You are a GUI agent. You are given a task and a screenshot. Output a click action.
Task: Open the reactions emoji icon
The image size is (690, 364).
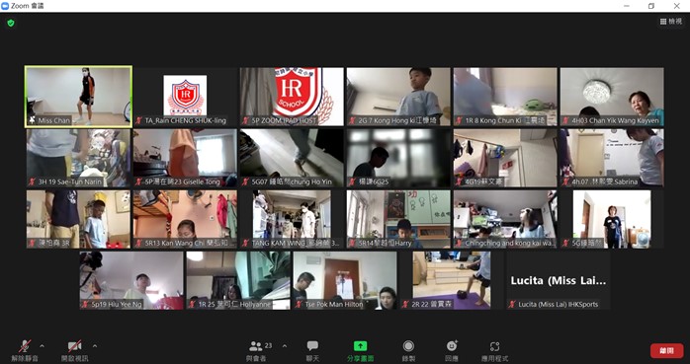click(452, 346)
